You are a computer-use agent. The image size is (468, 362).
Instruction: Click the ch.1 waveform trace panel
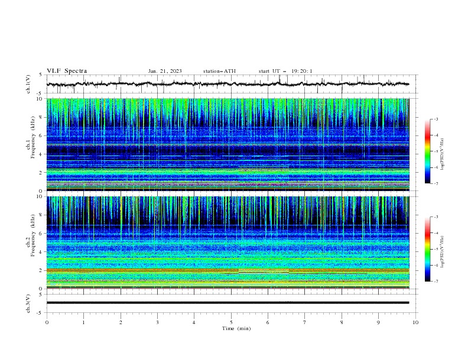[232, 84]
